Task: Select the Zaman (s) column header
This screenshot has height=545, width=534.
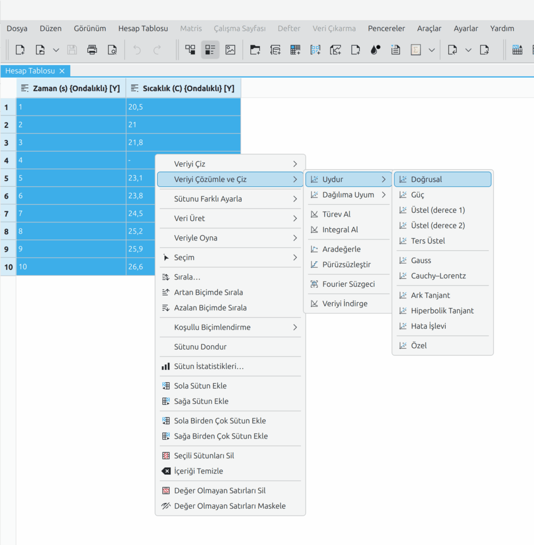Action: [71, 88]
